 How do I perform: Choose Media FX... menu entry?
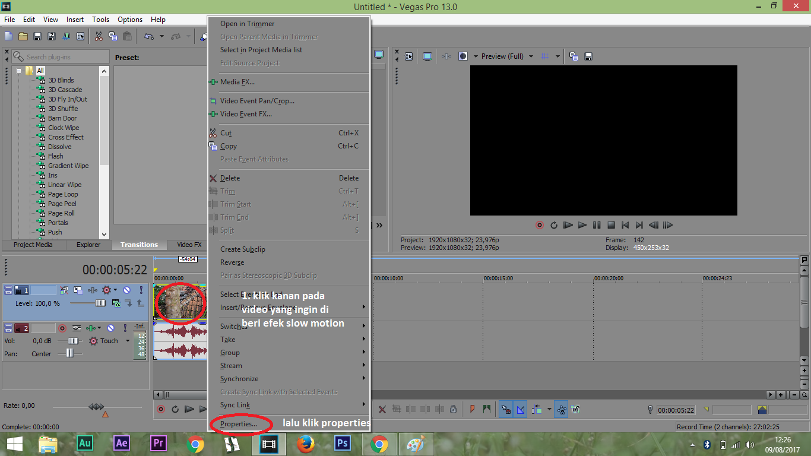click(x=237, y=82)
